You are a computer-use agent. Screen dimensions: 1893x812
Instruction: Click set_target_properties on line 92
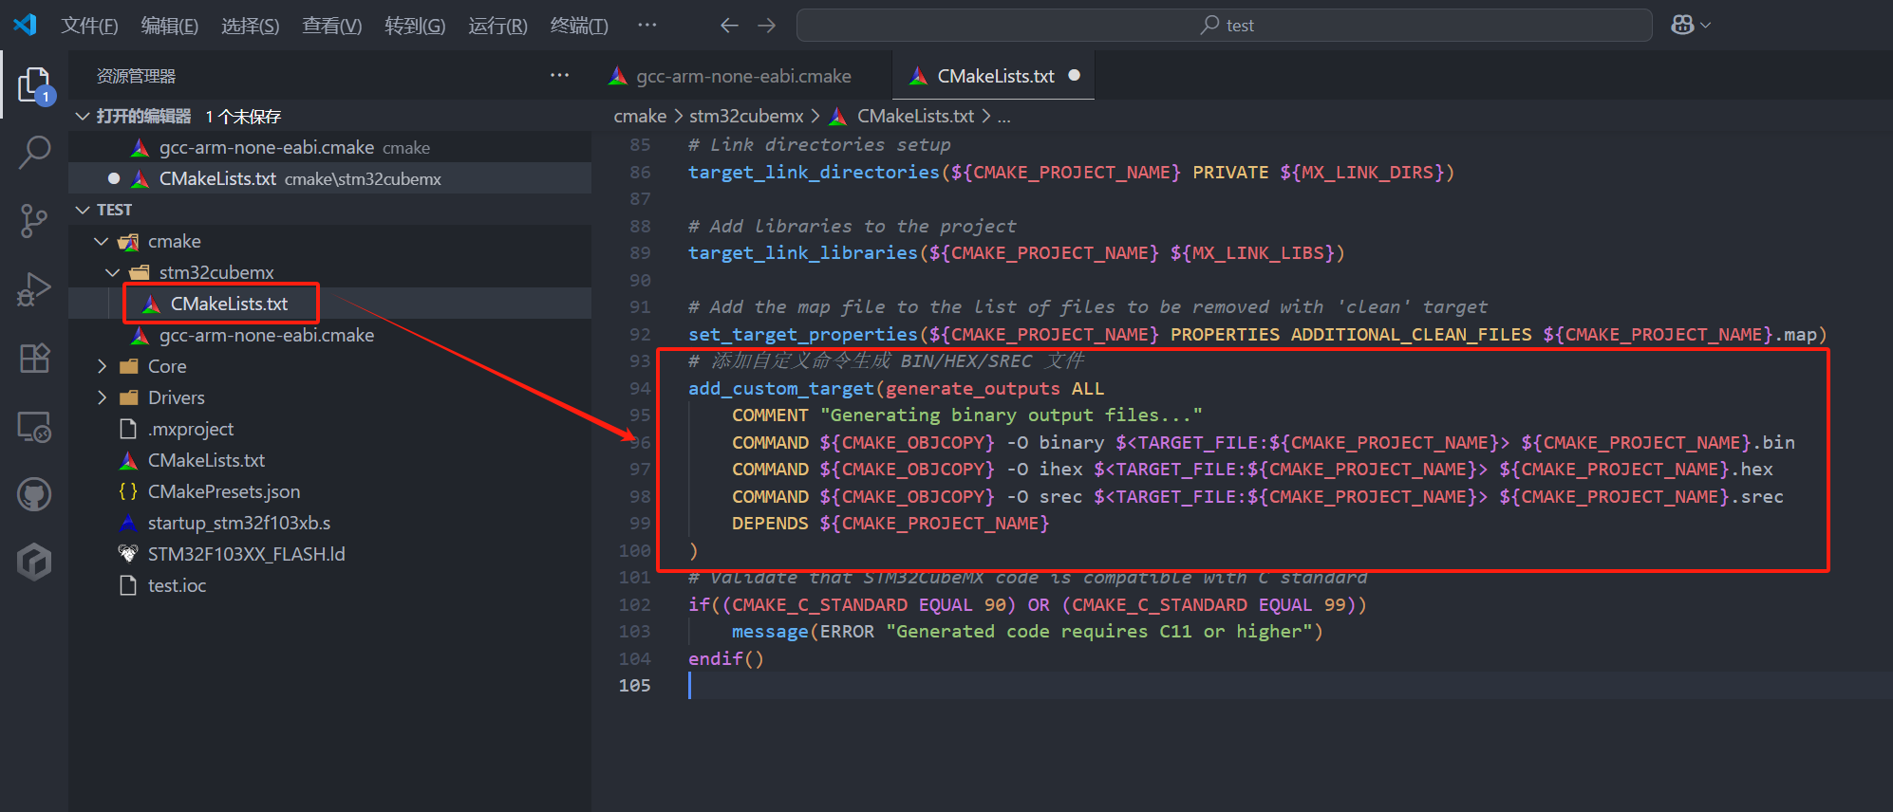point(803,334)
